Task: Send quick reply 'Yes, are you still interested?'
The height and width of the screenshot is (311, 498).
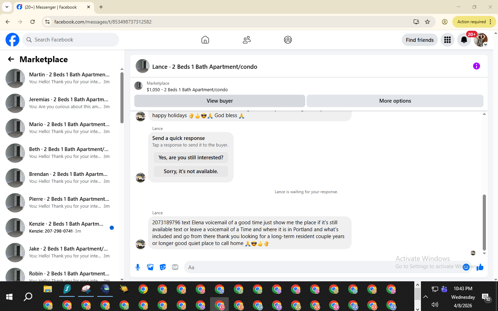Action: (191, 158)
